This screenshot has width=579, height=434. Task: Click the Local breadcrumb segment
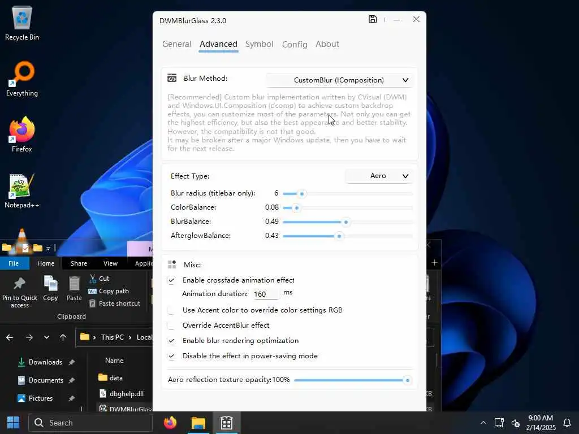point(144,337)
